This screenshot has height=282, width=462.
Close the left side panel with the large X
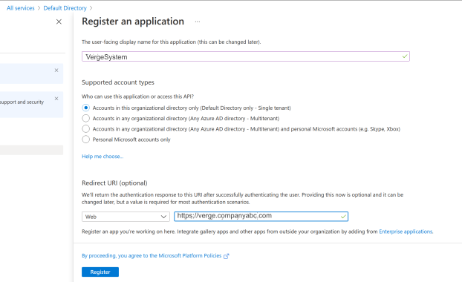tap(59, 22)
